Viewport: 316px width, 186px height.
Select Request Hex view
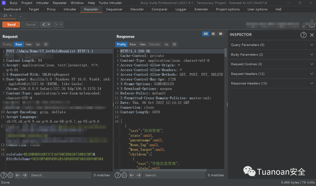29,44
